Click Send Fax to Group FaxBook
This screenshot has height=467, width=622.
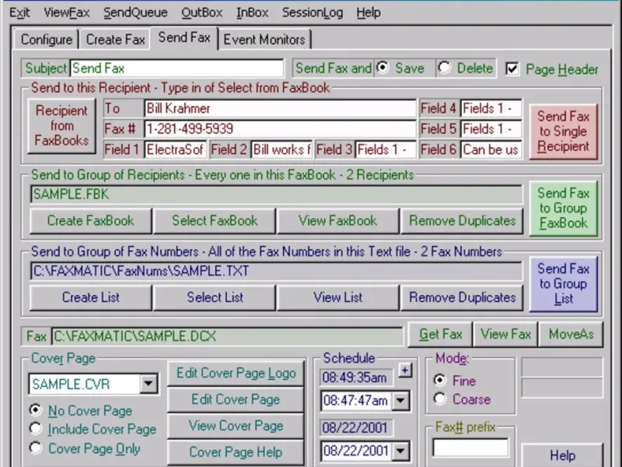click(x=563, y=208)
